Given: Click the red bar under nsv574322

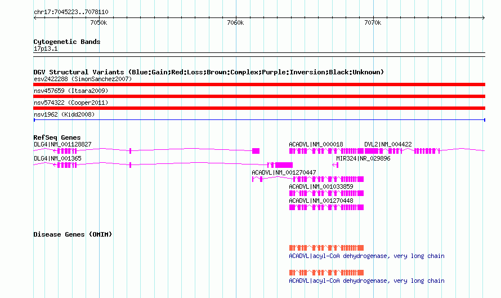Looking at the screenshot, I should [259, 108].
